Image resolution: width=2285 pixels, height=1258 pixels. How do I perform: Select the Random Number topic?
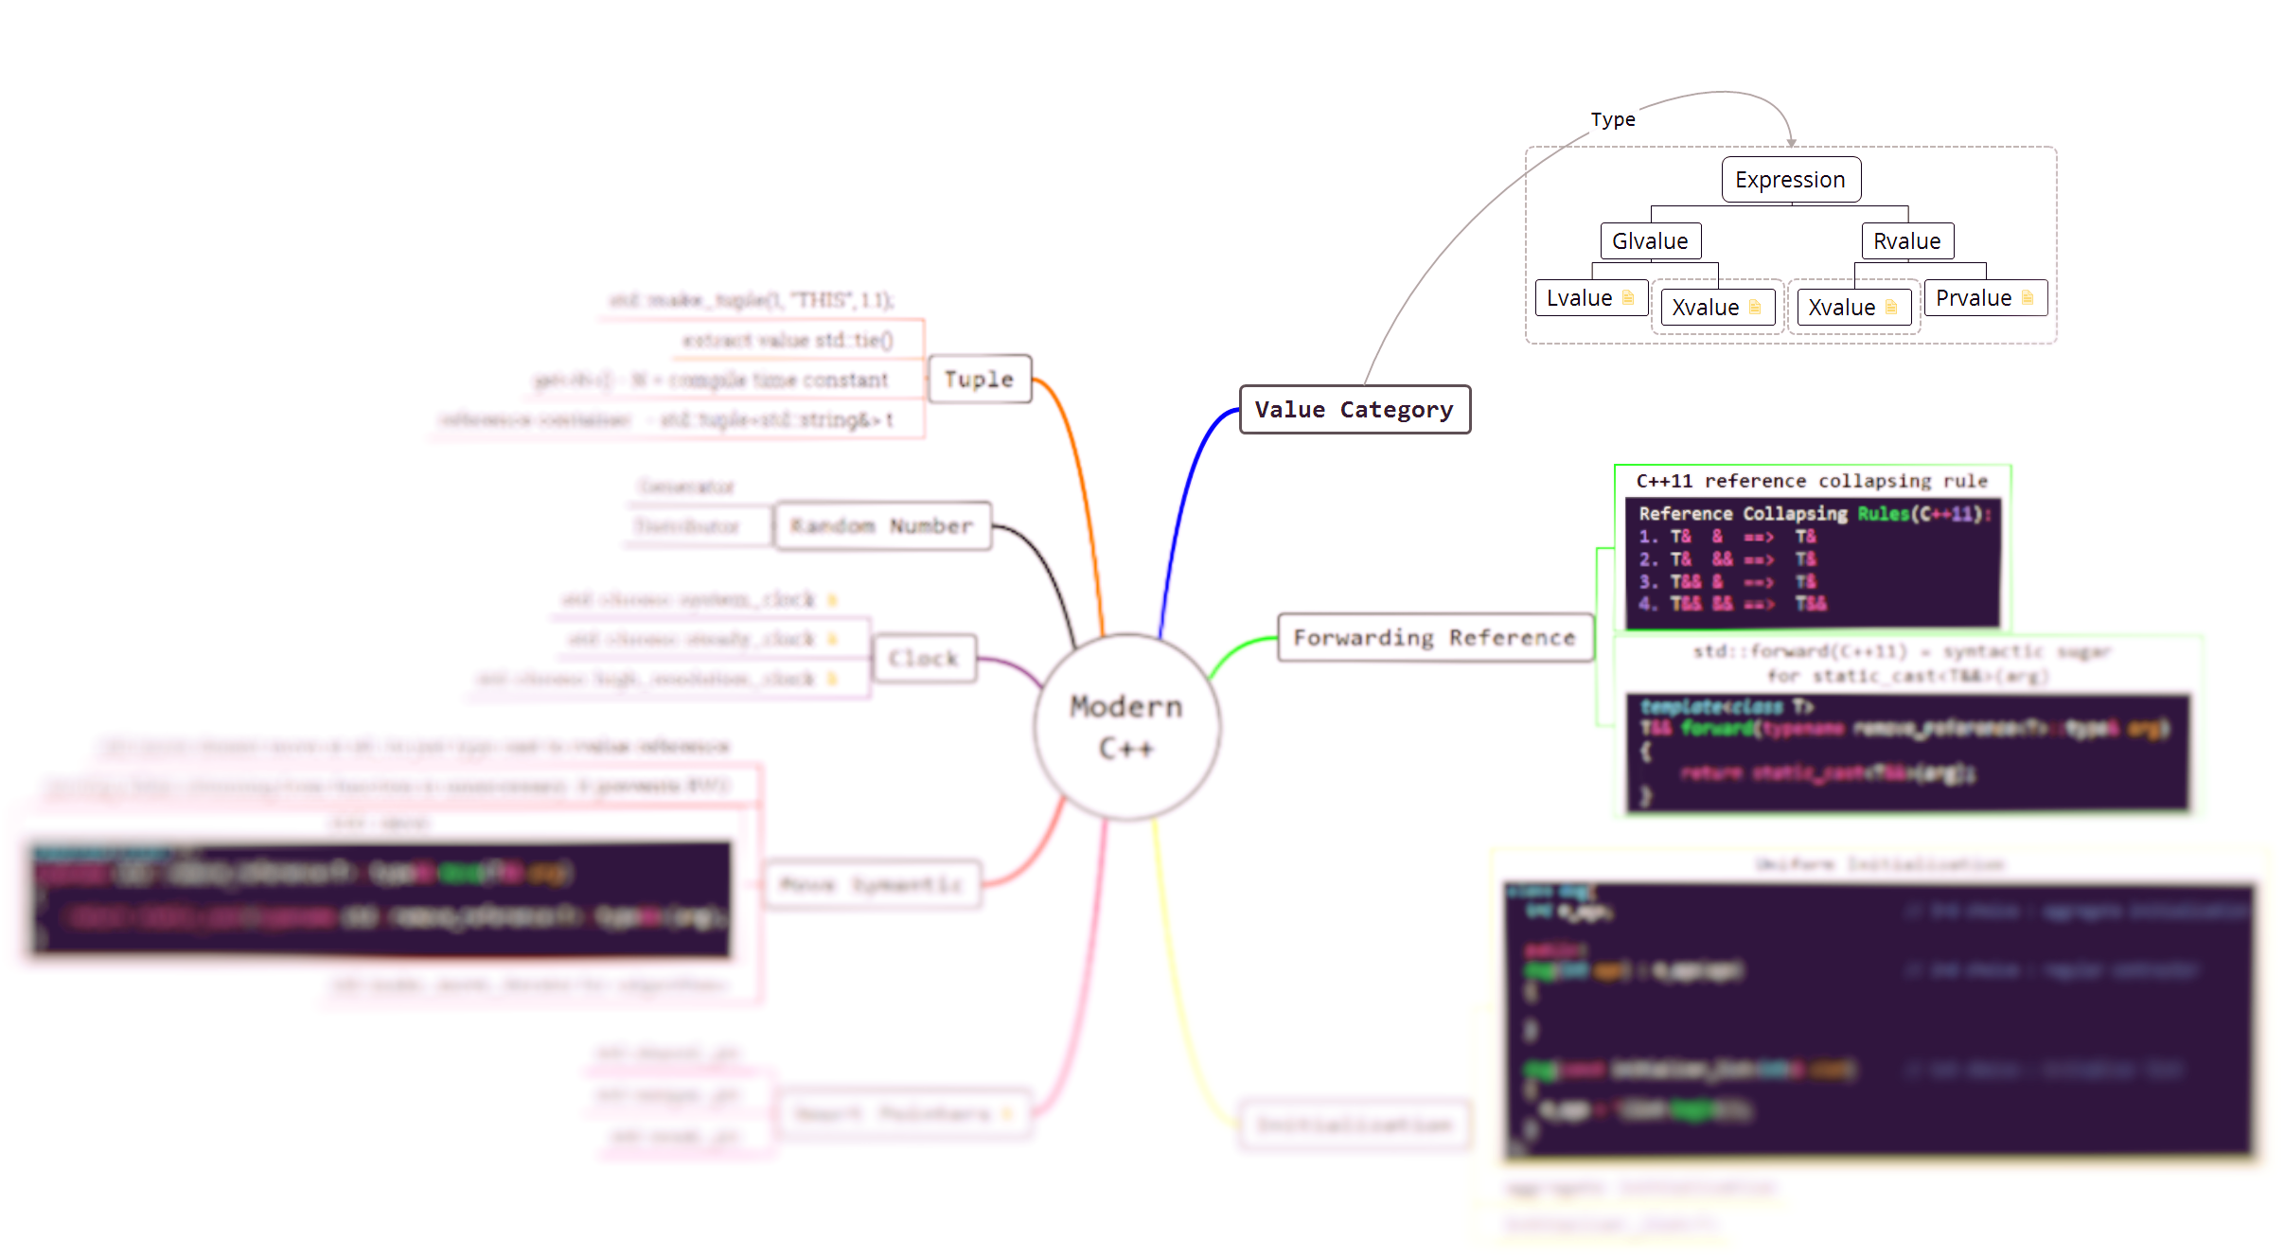coord(881,526)
